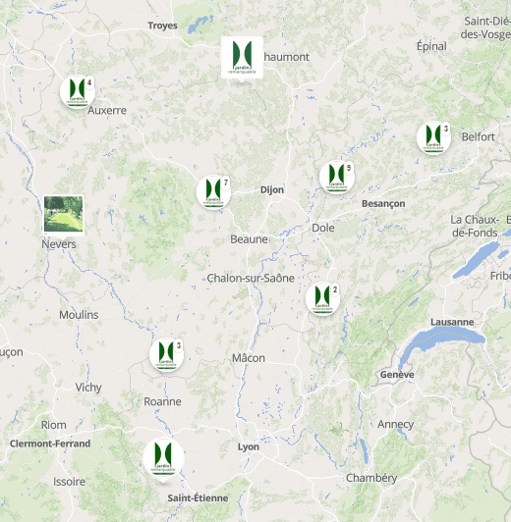Click the Clermont-Ferrand city label
The width and height of the screenshot is (511, 522).
pos(50,444)
